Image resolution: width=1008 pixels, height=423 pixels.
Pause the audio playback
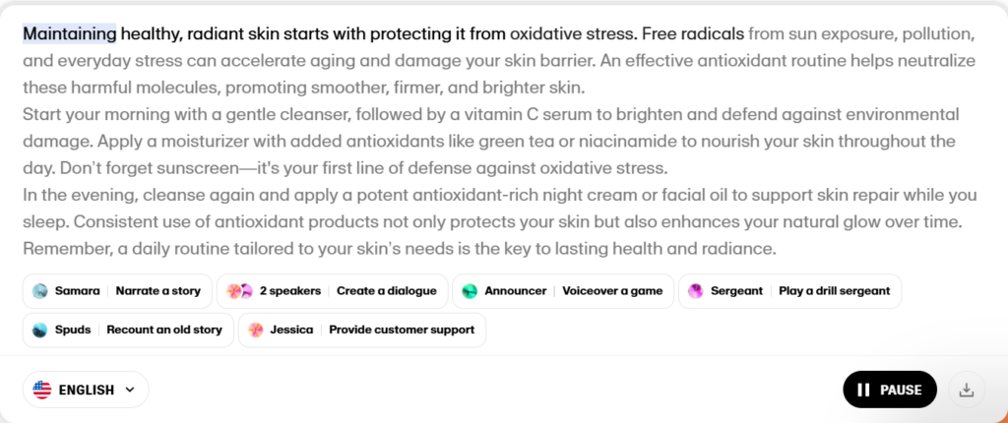pyautogui.click(x=890, y=390)
